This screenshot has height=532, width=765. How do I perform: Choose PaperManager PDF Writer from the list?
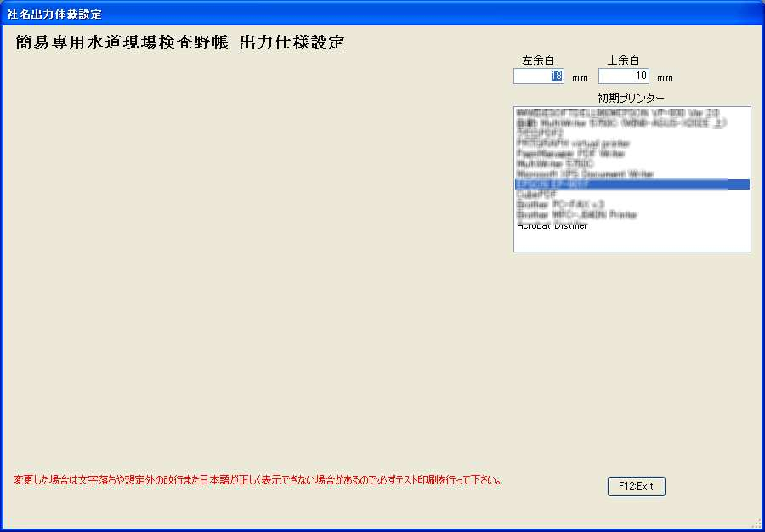pyautogui.click(x=570, y=154)
